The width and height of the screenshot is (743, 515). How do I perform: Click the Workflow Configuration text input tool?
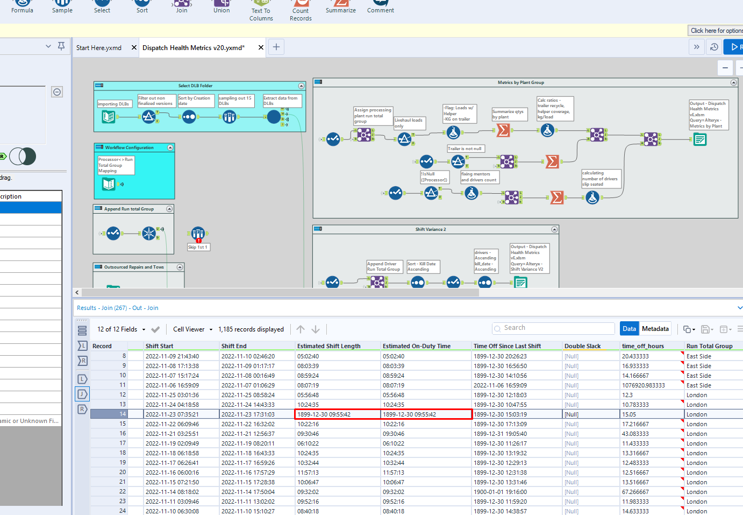109,184
